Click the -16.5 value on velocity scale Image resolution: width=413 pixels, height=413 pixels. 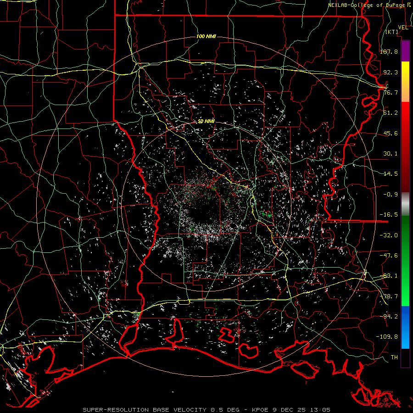389,215
